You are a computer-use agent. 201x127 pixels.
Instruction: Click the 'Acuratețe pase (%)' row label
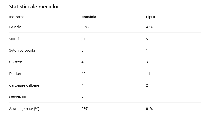[24, 109]
